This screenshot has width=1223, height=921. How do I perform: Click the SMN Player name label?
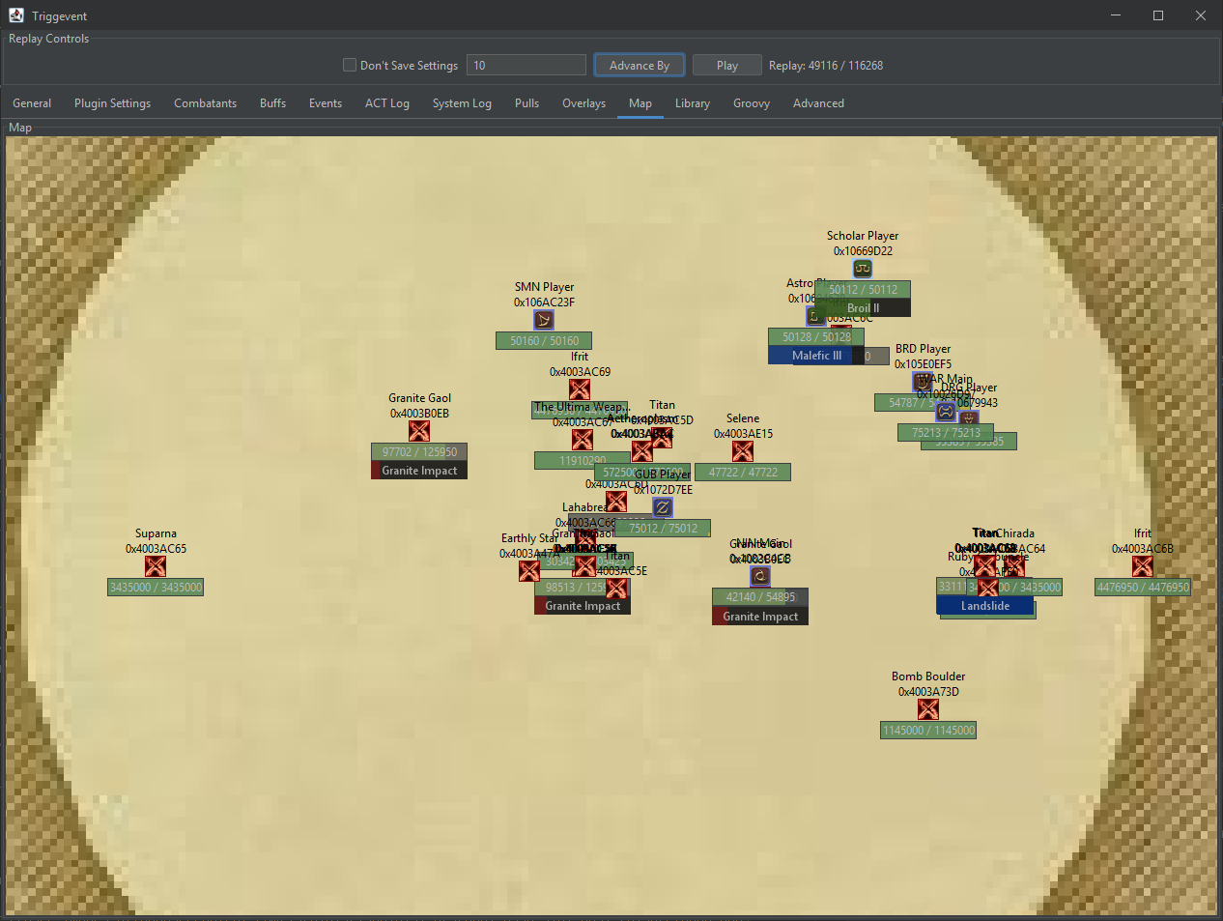click(544, 287)
